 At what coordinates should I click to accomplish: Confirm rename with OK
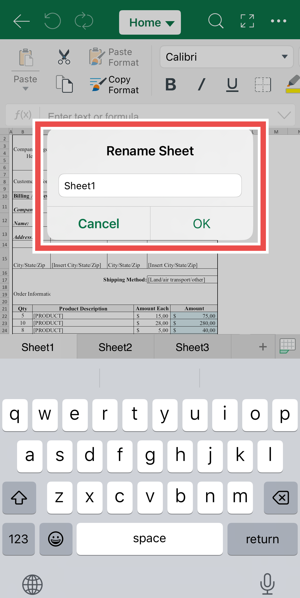pyautogui.click(x=202, y=223)
